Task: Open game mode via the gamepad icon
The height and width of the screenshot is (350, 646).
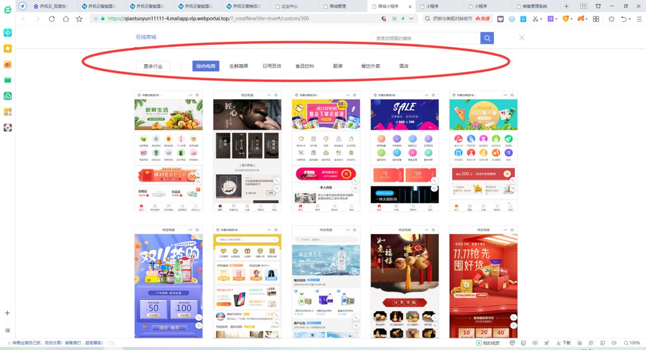Action: (580, 19)
